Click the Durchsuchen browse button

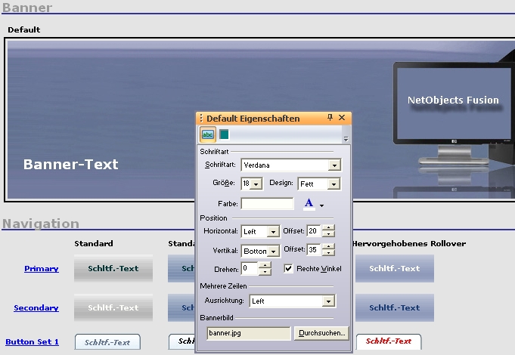[x=322, y=332]
